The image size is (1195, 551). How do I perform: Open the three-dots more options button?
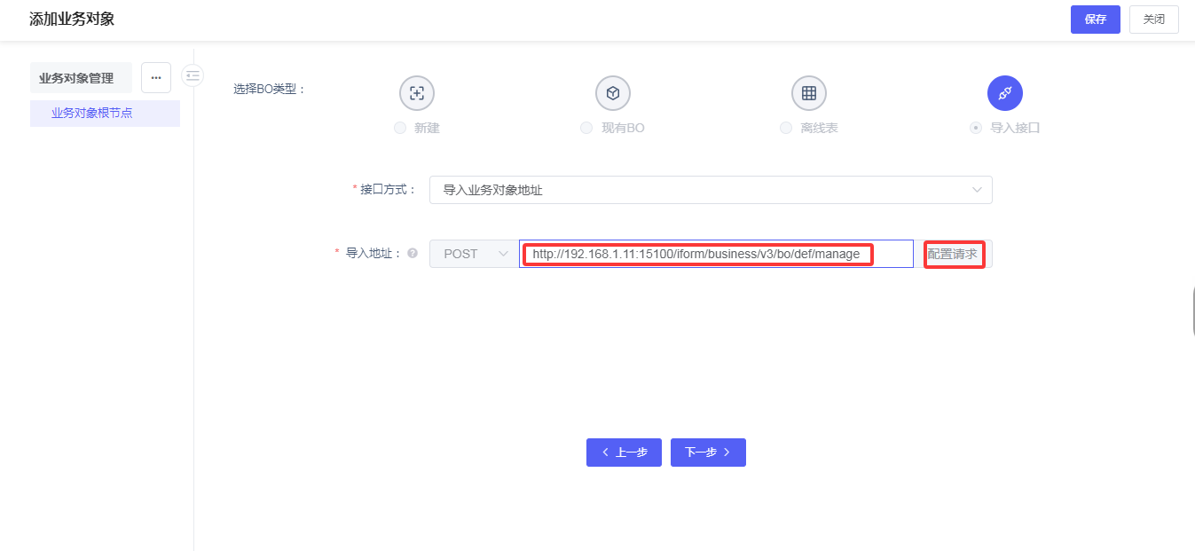tap(156, 78)
